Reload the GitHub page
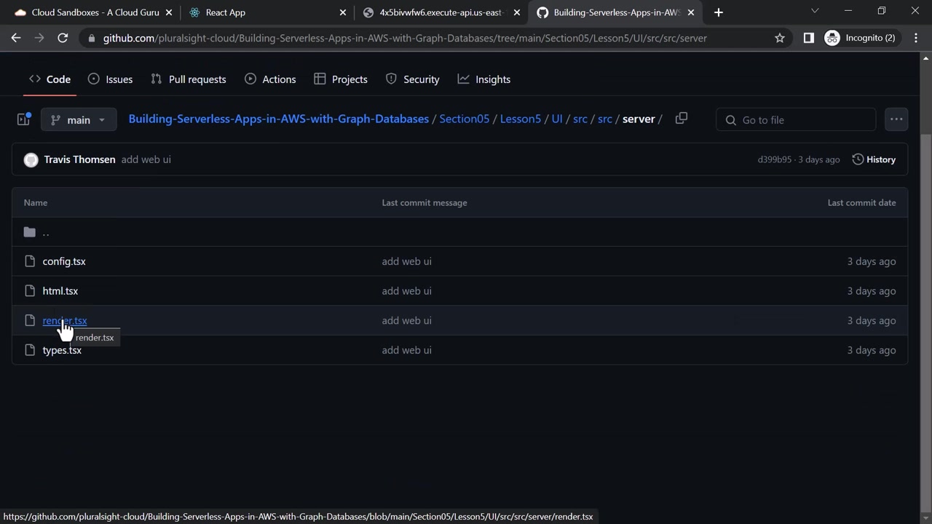 coord(63,38)
